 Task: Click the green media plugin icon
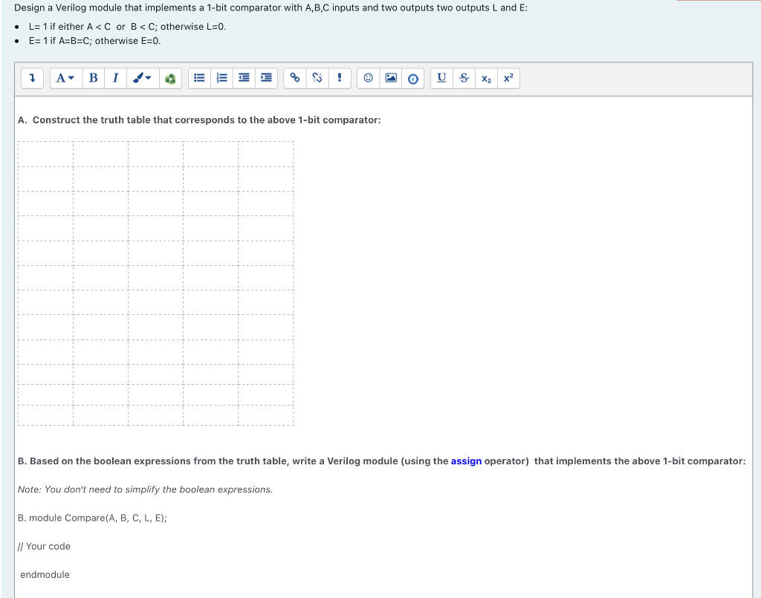click(170, 78)
